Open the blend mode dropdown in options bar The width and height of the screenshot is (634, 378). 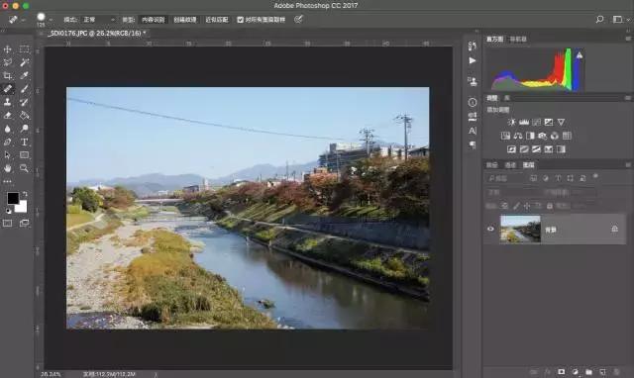98,20
